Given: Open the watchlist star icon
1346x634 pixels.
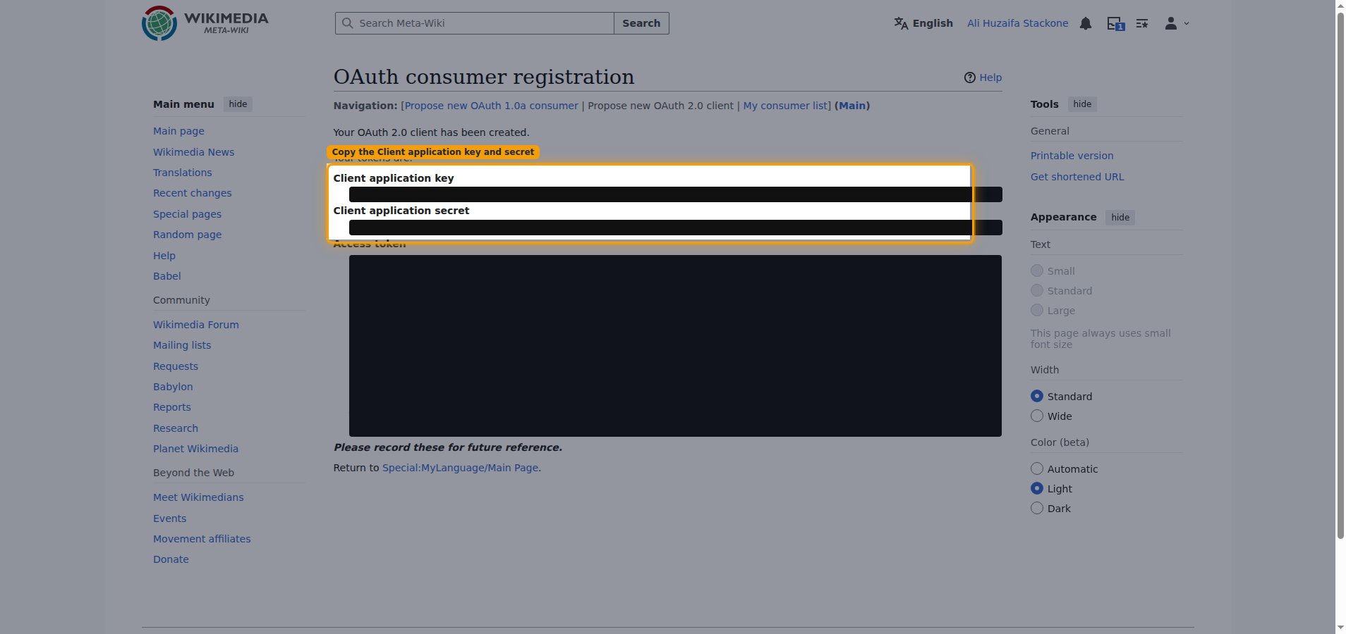Looking at the screenshot, I should [1142, 23].
